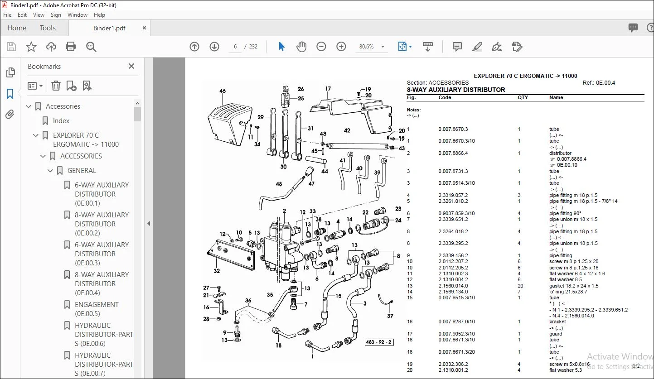The width and height of the screenshot is (654, 379).
Task: Open the Edit menu
Action: (x=22, y=15)
